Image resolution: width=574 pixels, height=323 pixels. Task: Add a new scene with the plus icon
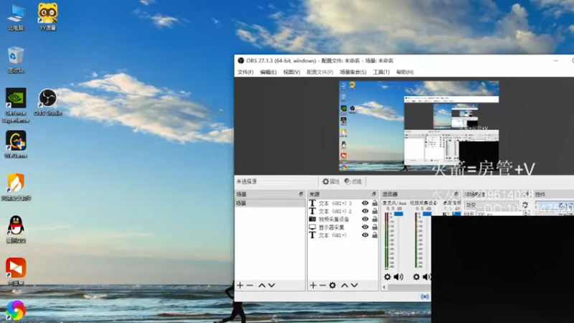click(240, 285)
